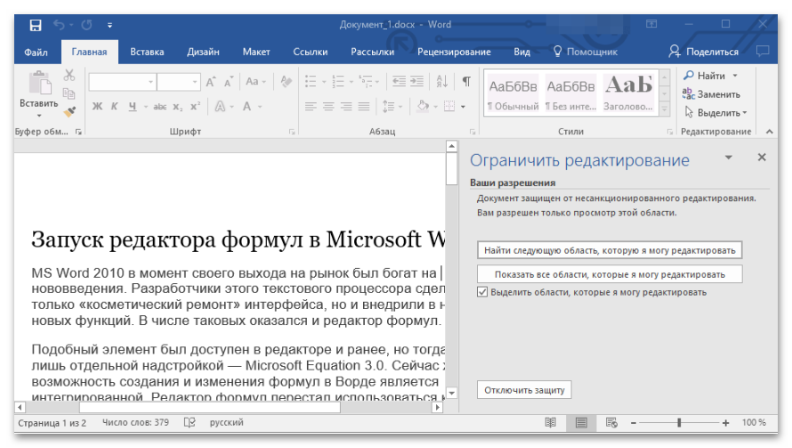Image resolution: width=792 pixels, height=448 pixels.
Task: Toggle strikethrough abc formatting
Action: [x=160, y=106]
